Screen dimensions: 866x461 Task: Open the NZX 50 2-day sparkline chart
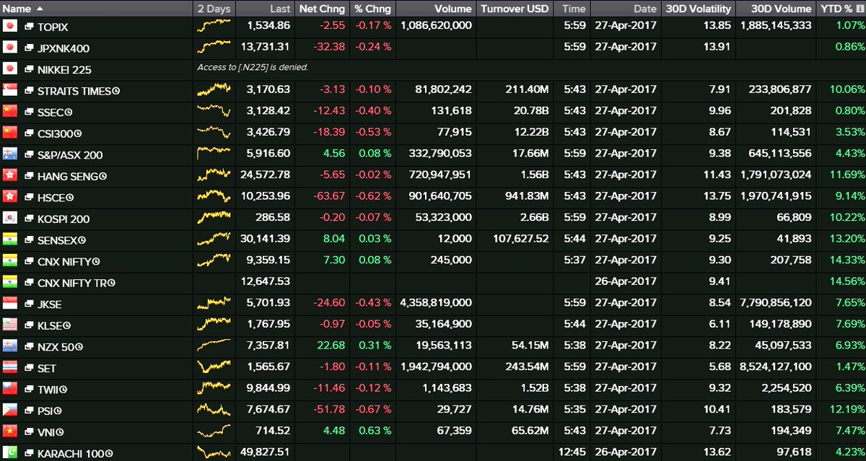coord(214,346)
